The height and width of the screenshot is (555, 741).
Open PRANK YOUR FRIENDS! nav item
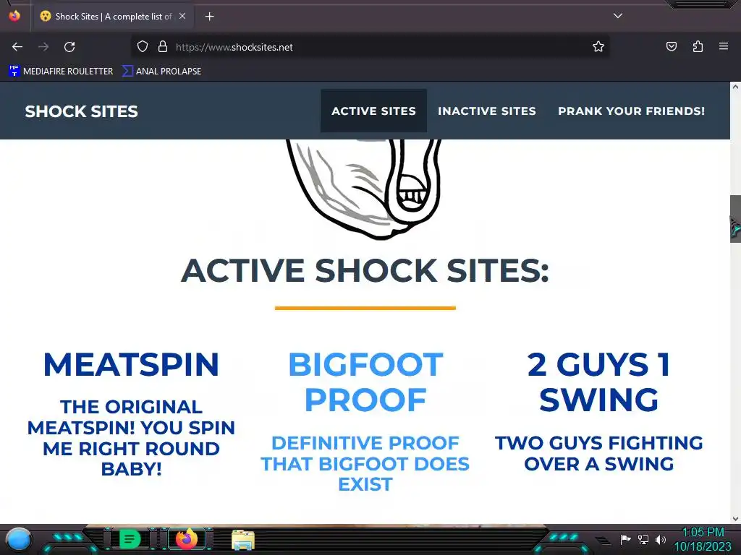click(631, 111)
